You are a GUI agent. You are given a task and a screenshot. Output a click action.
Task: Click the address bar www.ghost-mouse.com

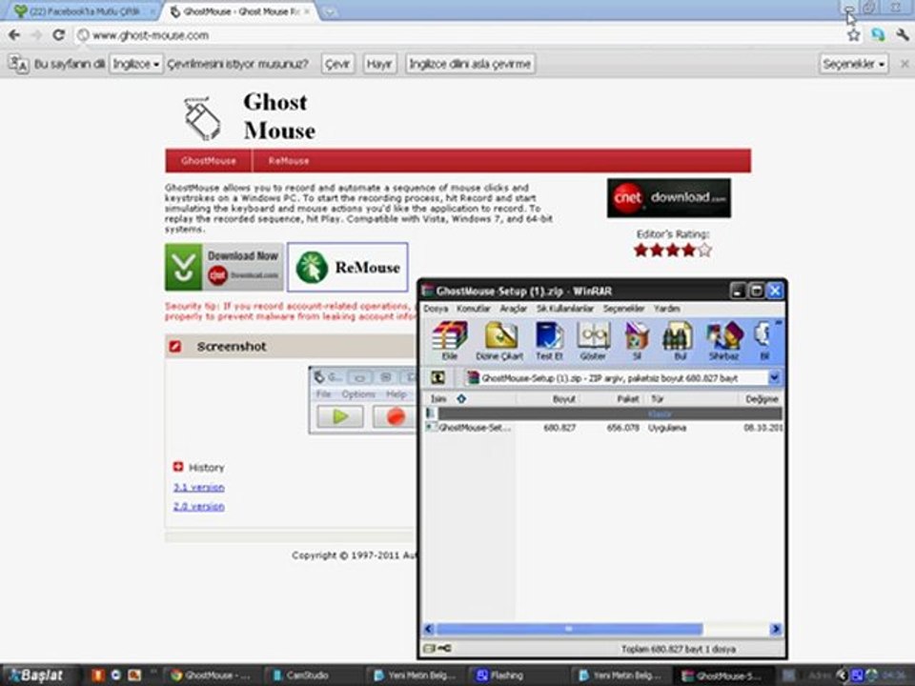pos(461,35)
